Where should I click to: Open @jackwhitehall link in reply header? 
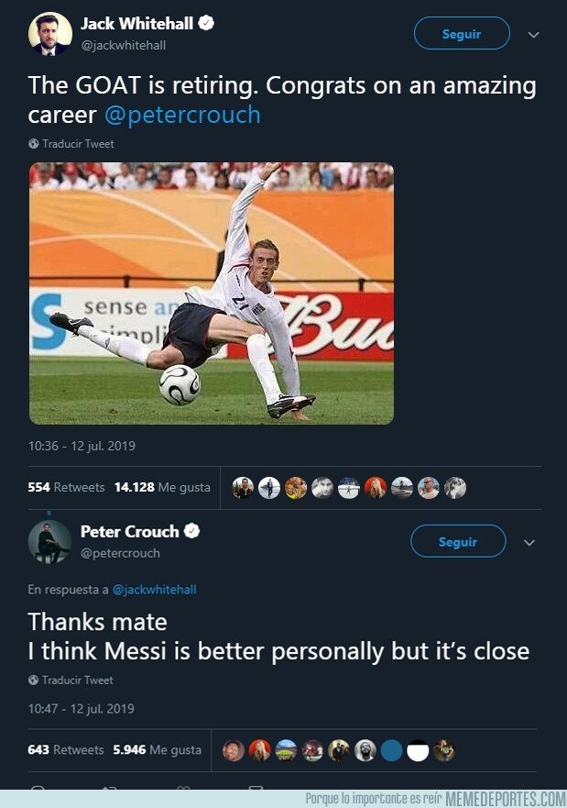click(155, 590)
